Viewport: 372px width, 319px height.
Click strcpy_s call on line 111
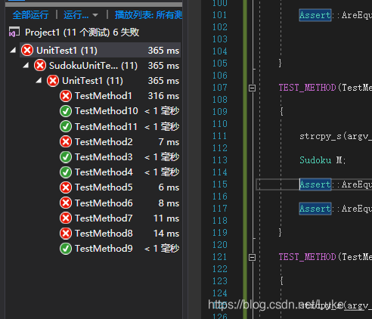pos(321,136)
